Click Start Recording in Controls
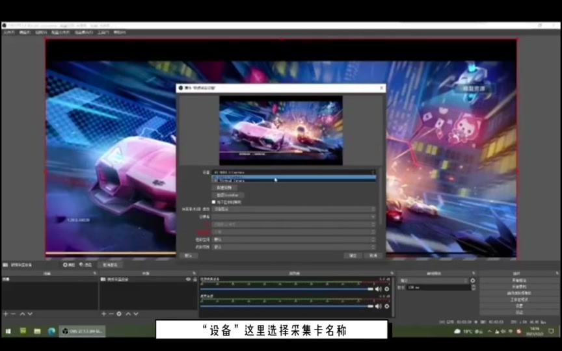Screen dimensions: 562x351 pos(519,287)
